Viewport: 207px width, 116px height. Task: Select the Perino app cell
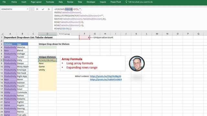coord(22,112)
